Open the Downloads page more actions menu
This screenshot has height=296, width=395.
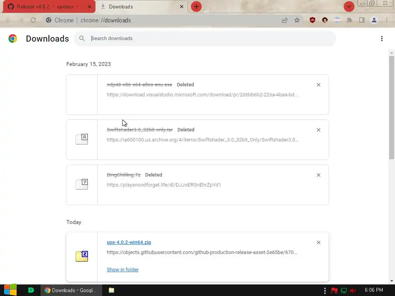382,39
